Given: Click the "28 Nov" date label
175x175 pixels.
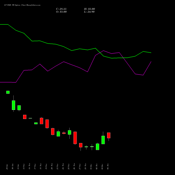Looking at the screenshot, I should [85, 166].
